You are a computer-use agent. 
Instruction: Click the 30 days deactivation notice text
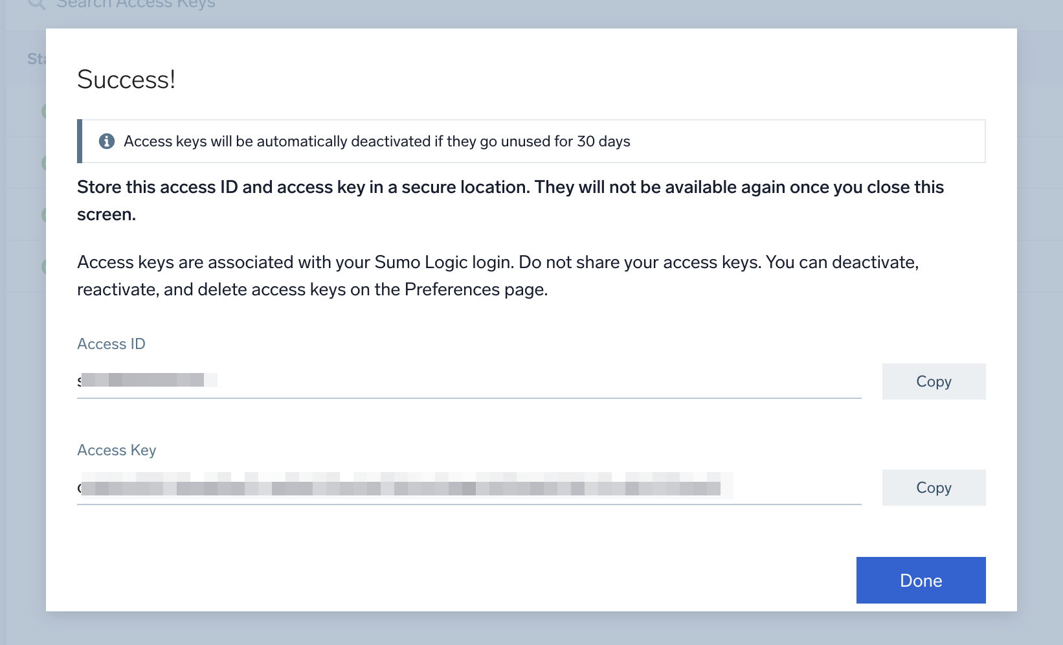click(x=377, y=141)
